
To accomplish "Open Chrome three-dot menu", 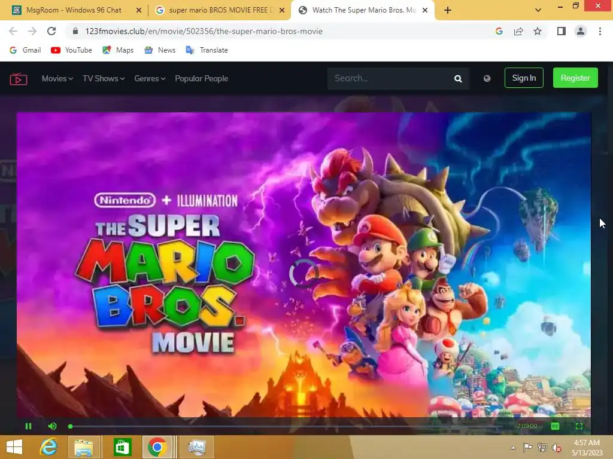I will [600, 31].
